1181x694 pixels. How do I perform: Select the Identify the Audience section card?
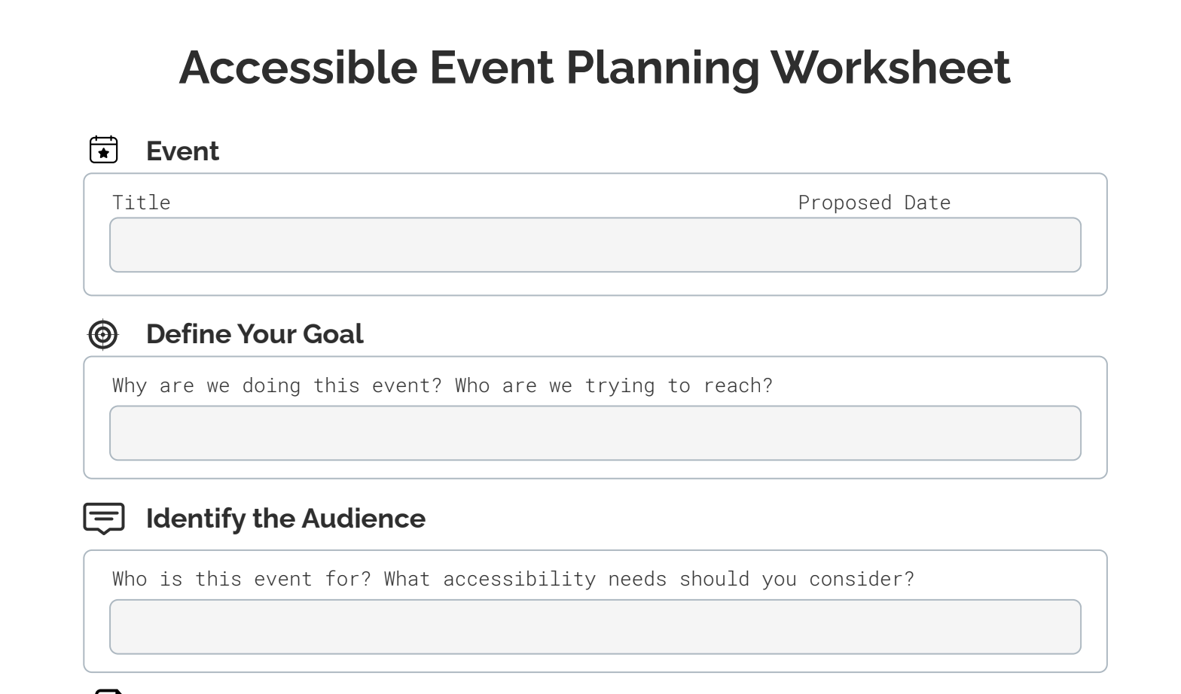(595, 610)
